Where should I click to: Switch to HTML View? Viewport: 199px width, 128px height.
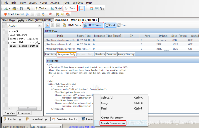(72, 25)
